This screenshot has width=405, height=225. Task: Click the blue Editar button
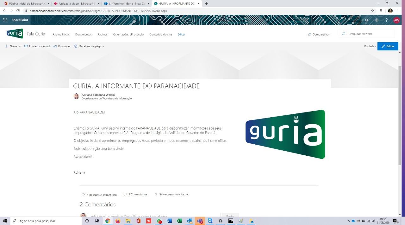coord(388,46)
